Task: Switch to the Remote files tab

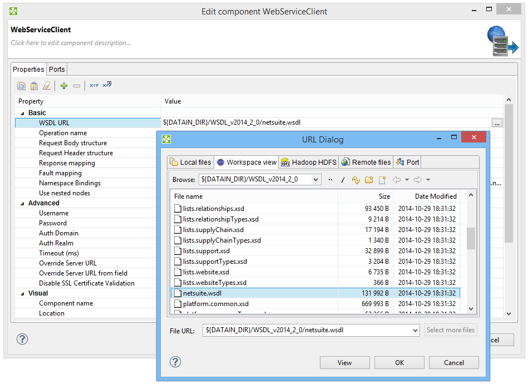Action: [x=366, y=163]
